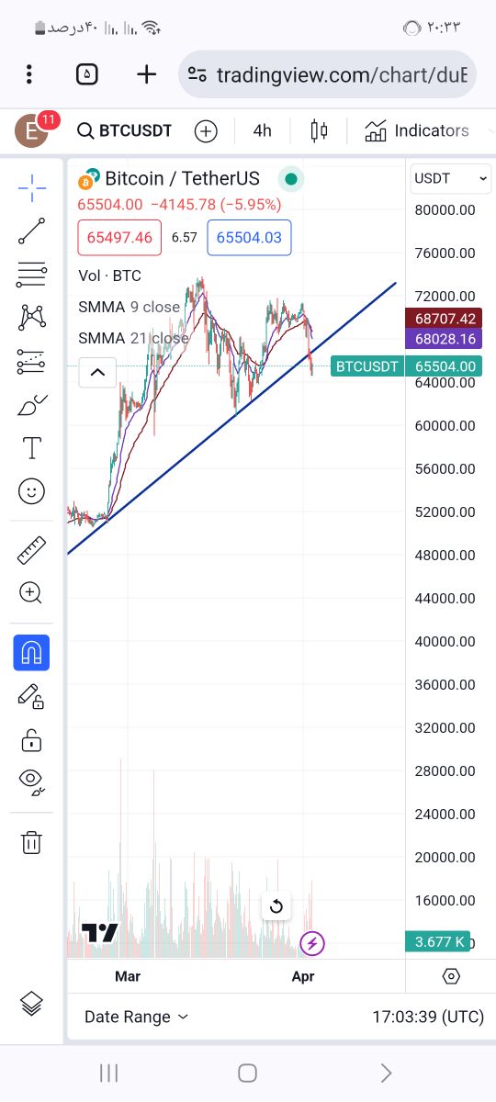The width and height of the screenshot is (496, 1102).
Task: Open the purple lightning flash icon
Action: (x=312, y=943)
